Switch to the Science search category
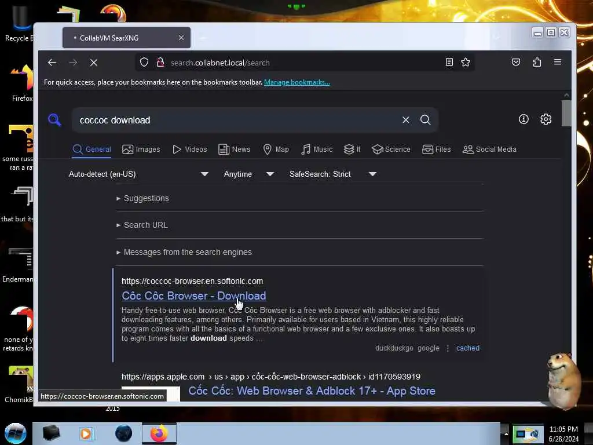The width and height of the screenshot is (593, 445). (391, 149)
